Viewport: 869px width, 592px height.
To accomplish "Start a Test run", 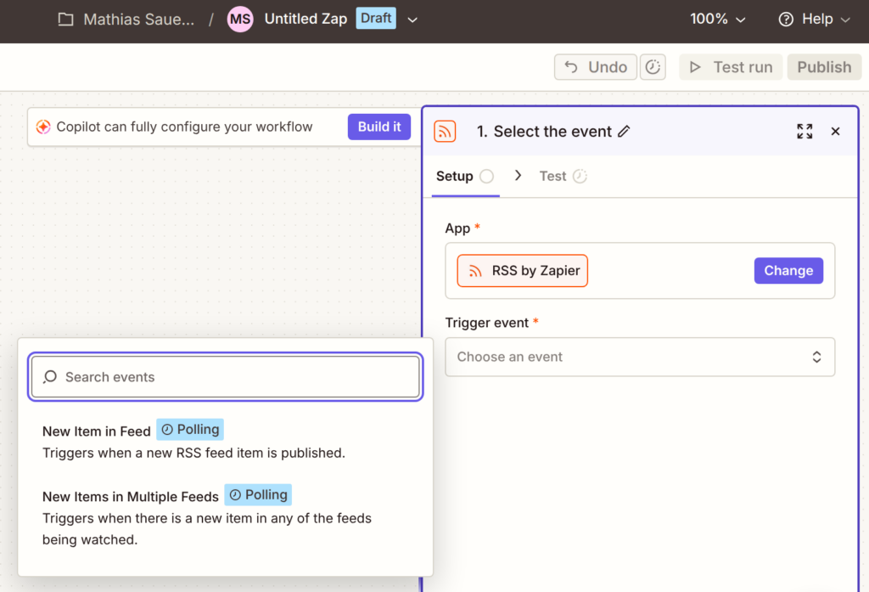I will (731, 67).
